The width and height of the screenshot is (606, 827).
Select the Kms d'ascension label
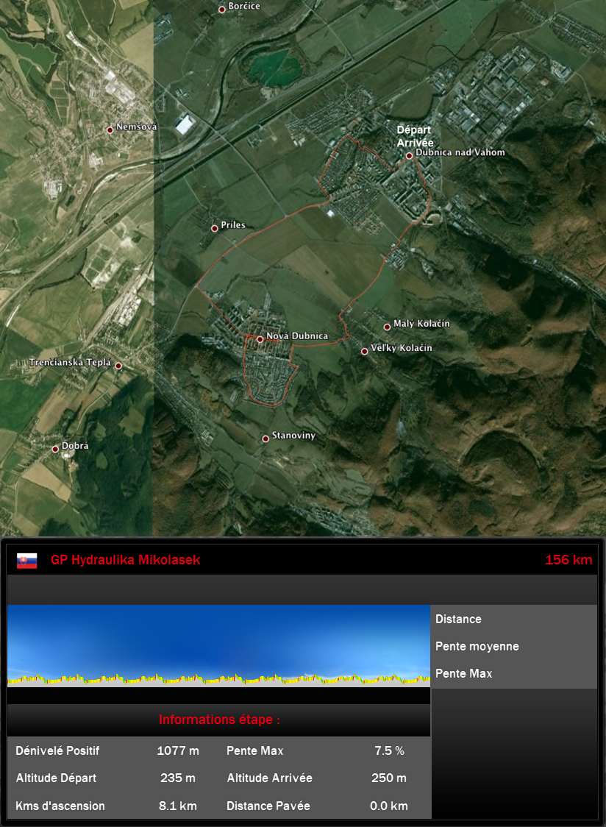point(60,806)
